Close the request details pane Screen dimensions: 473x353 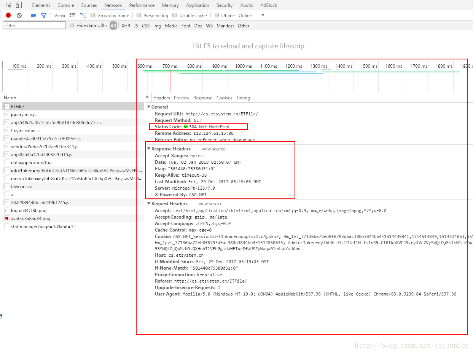pyautogui.click(x=147, y=97)
